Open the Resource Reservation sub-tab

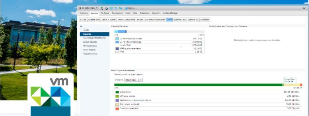pyautogui.click(x=155, y=20)
